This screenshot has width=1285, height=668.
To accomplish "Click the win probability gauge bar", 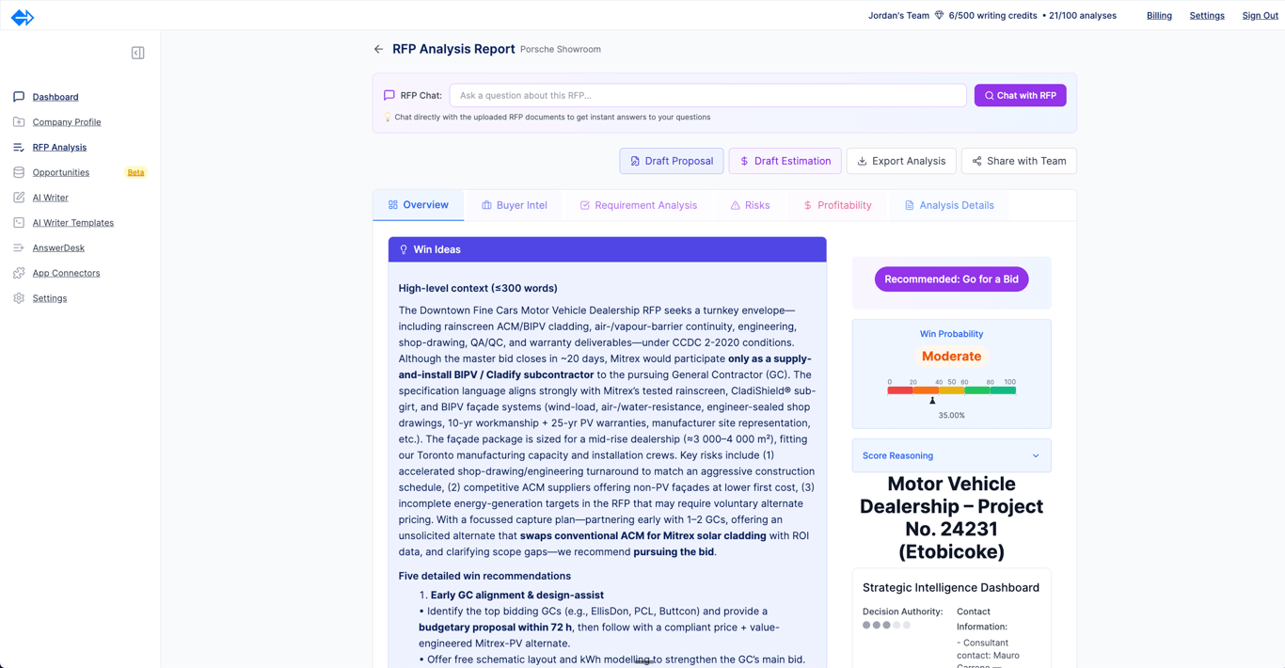I will (x=951, y=390).
